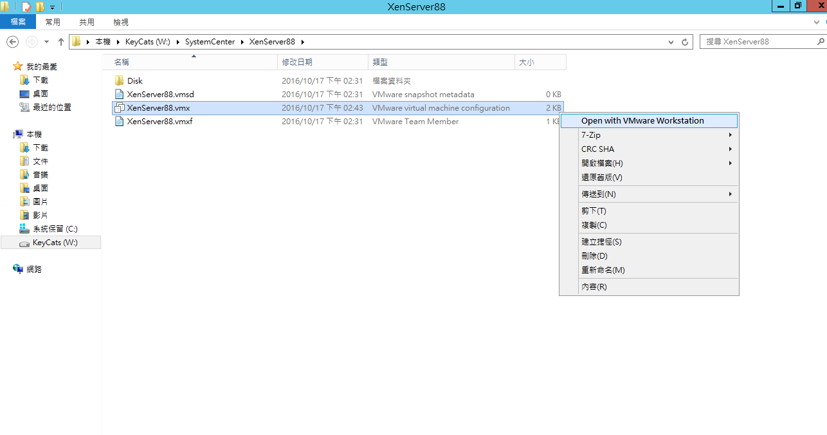Click the 文件 folder icon in the sidebar

pyautogui.click(x=24, y=161)
